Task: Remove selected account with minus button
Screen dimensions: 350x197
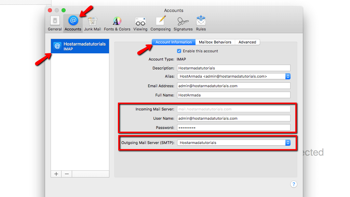Action: click(67, 174)
